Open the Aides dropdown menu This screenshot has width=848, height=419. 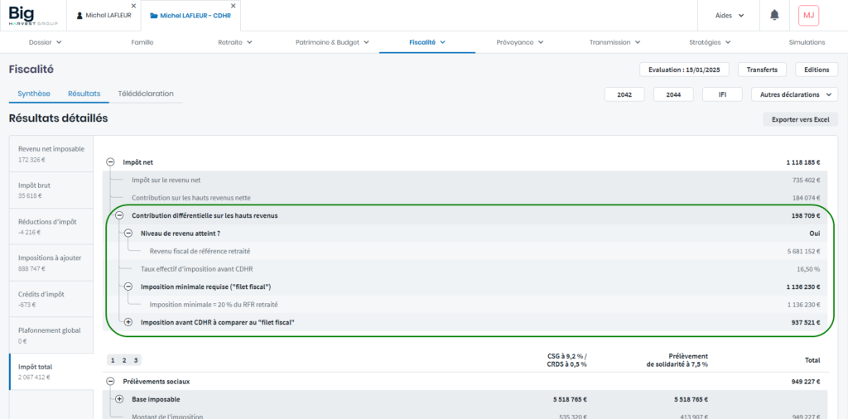(x=729, y=15)
